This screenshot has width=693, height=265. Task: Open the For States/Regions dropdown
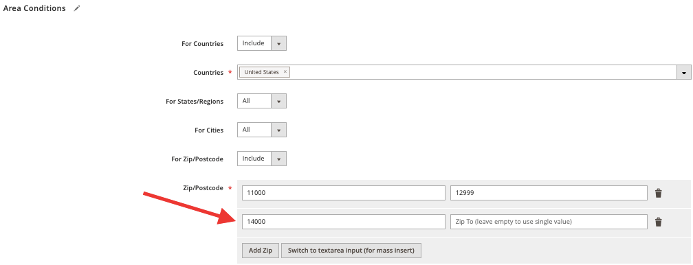click(262, 101)
